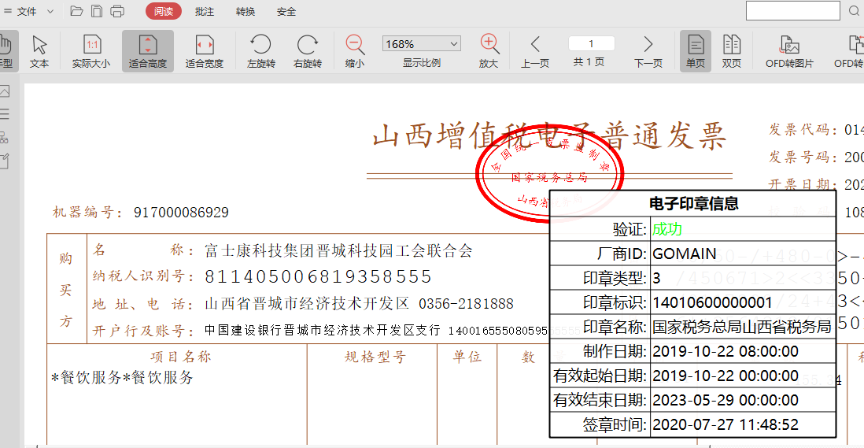Go to previous page 上一页
The image size is (864, 448).
(x=535, y=50)
